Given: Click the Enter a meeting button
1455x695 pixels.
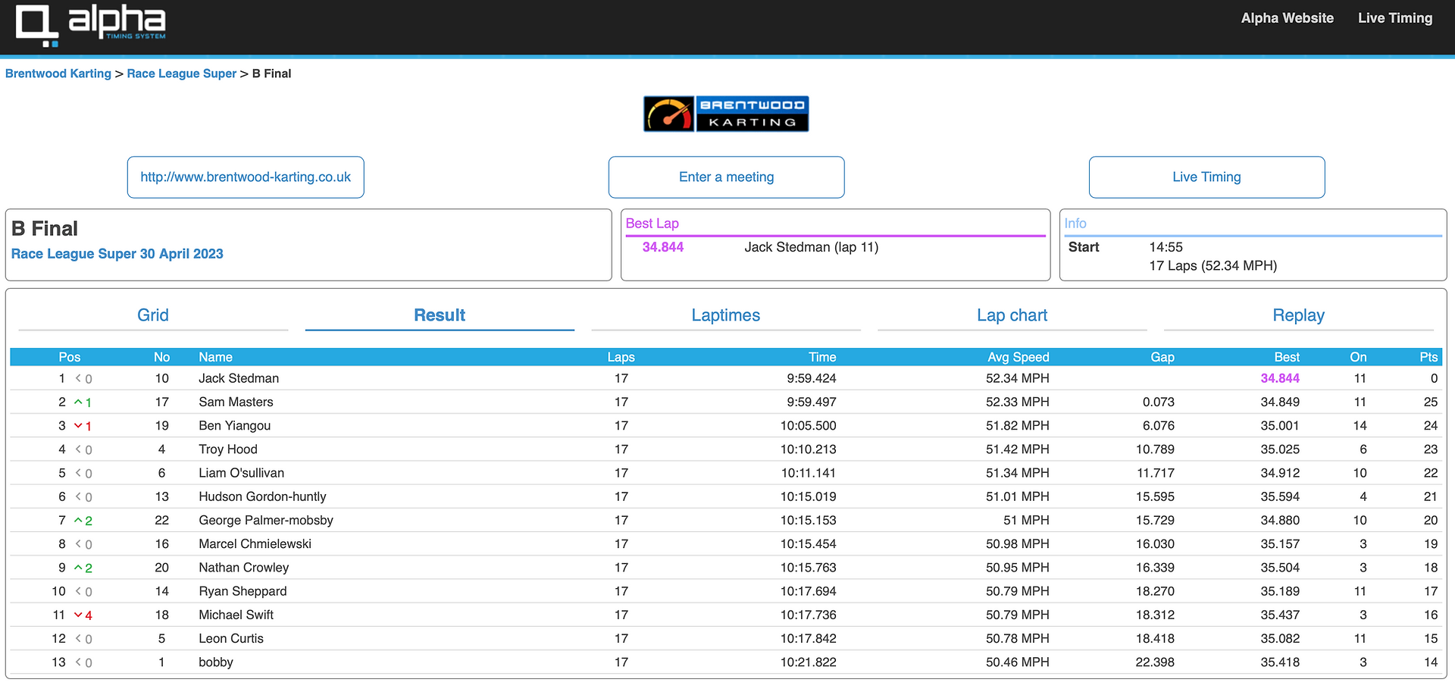Looking at the screenshot, I should coord(726,177).
